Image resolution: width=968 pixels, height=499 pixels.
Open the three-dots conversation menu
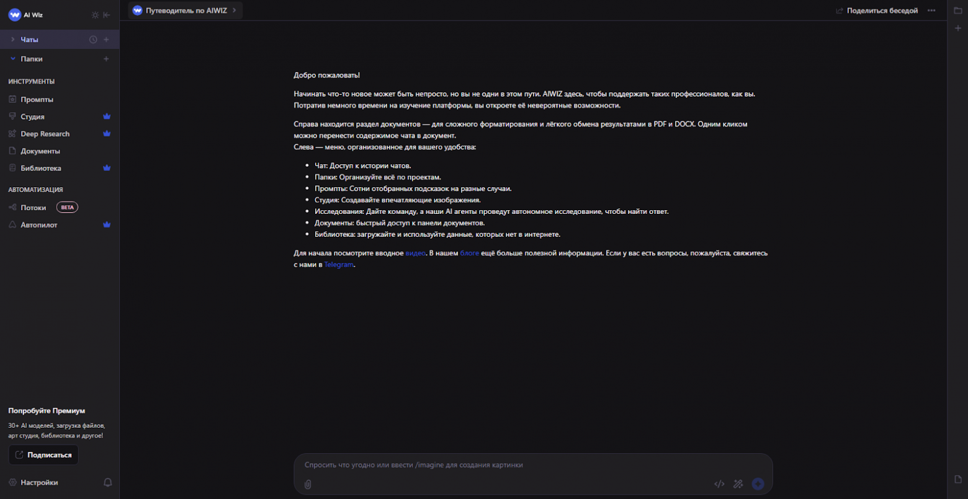(931, 11)
